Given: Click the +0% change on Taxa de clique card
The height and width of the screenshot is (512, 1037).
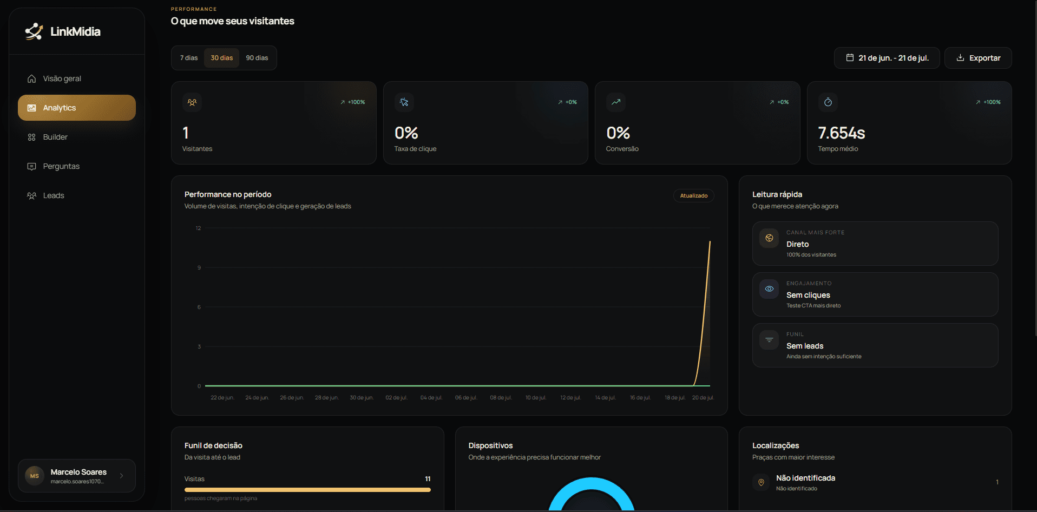Looking at the screenshot, I should [567, 102].
